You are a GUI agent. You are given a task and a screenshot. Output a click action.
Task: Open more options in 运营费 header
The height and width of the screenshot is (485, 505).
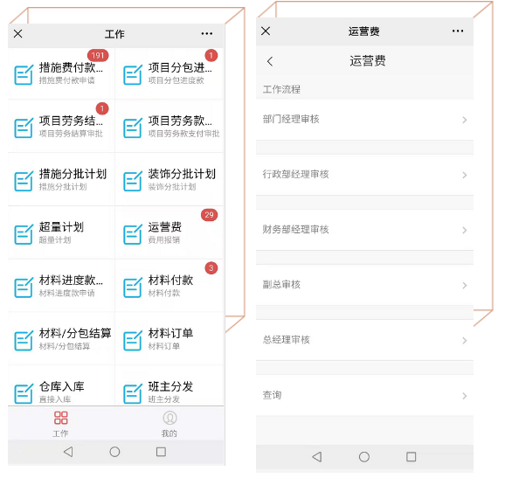click(x=458, y=31)
